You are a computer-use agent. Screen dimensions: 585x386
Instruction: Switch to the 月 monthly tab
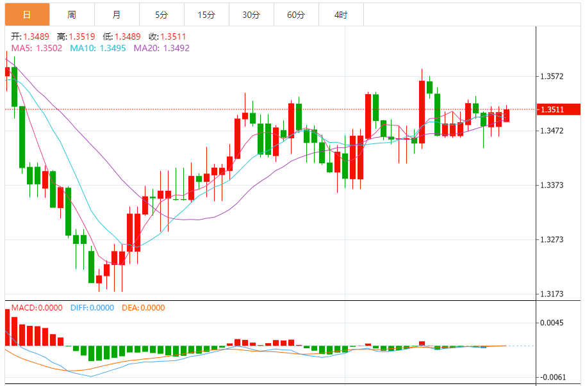pyautogui.click(x=117, y=15)
